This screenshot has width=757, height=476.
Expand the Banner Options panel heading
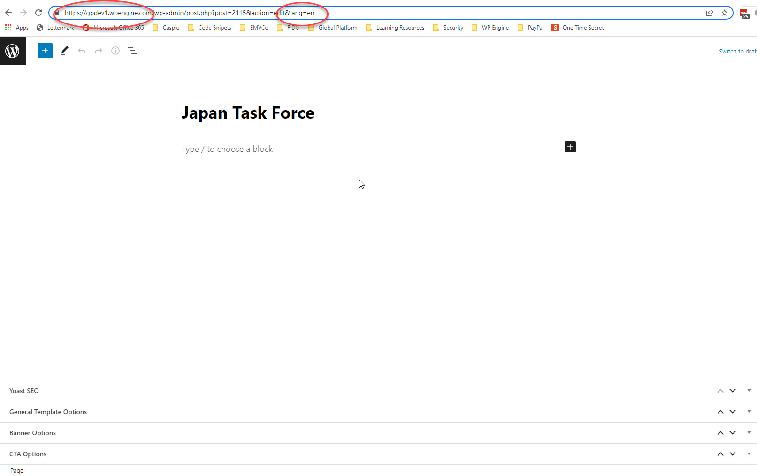(32, 433)
